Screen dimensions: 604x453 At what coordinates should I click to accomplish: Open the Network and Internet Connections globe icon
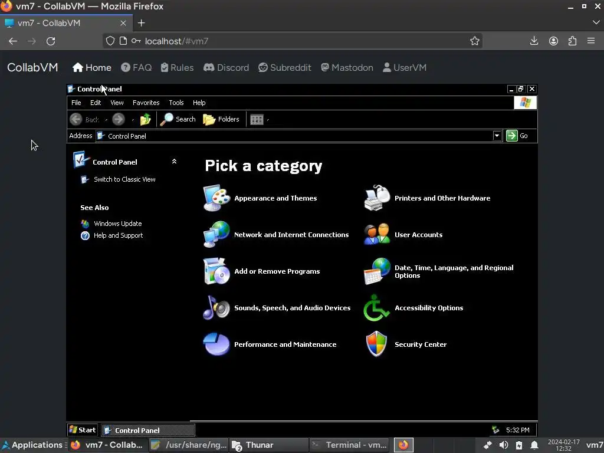coord(216,234)
